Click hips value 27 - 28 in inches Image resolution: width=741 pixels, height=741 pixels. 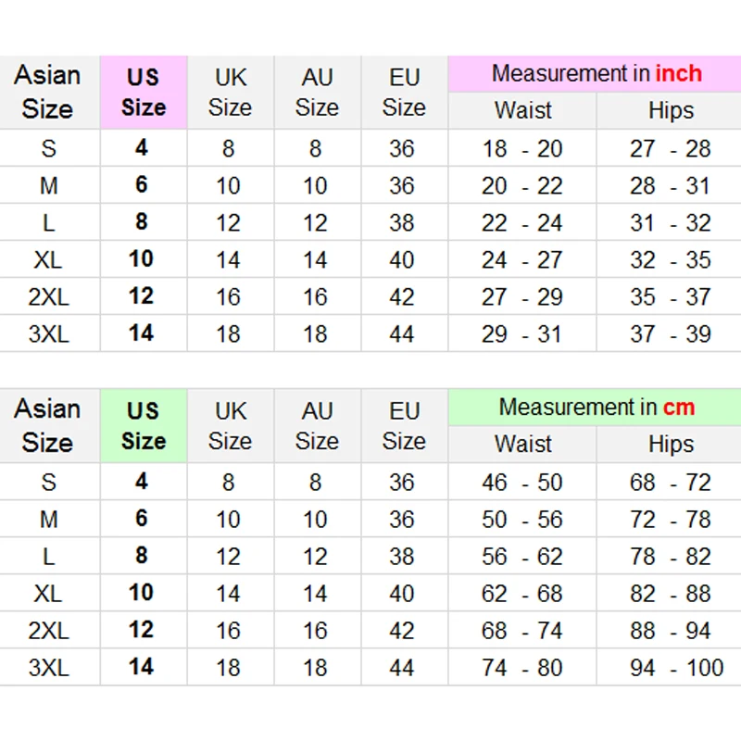[x=670, y=148]
